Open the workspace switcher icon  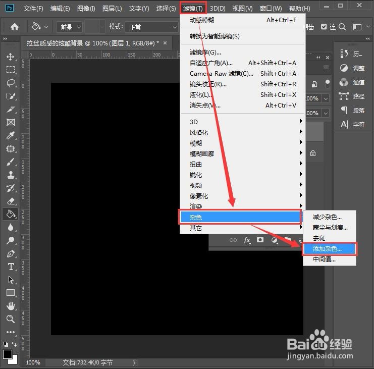(x=357, y=27)
